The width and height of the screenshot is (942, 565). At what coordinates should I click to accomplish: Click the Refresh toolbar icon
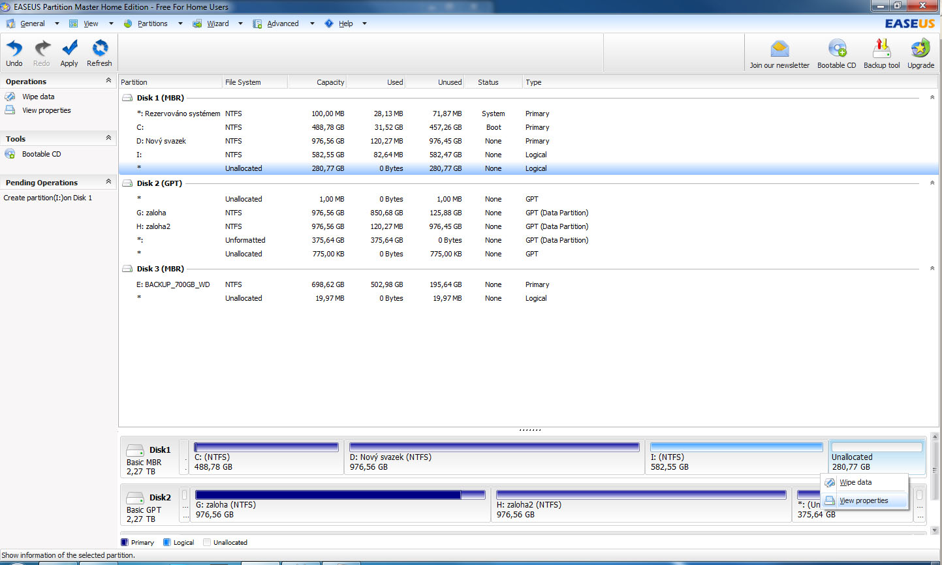click(99, 50)
